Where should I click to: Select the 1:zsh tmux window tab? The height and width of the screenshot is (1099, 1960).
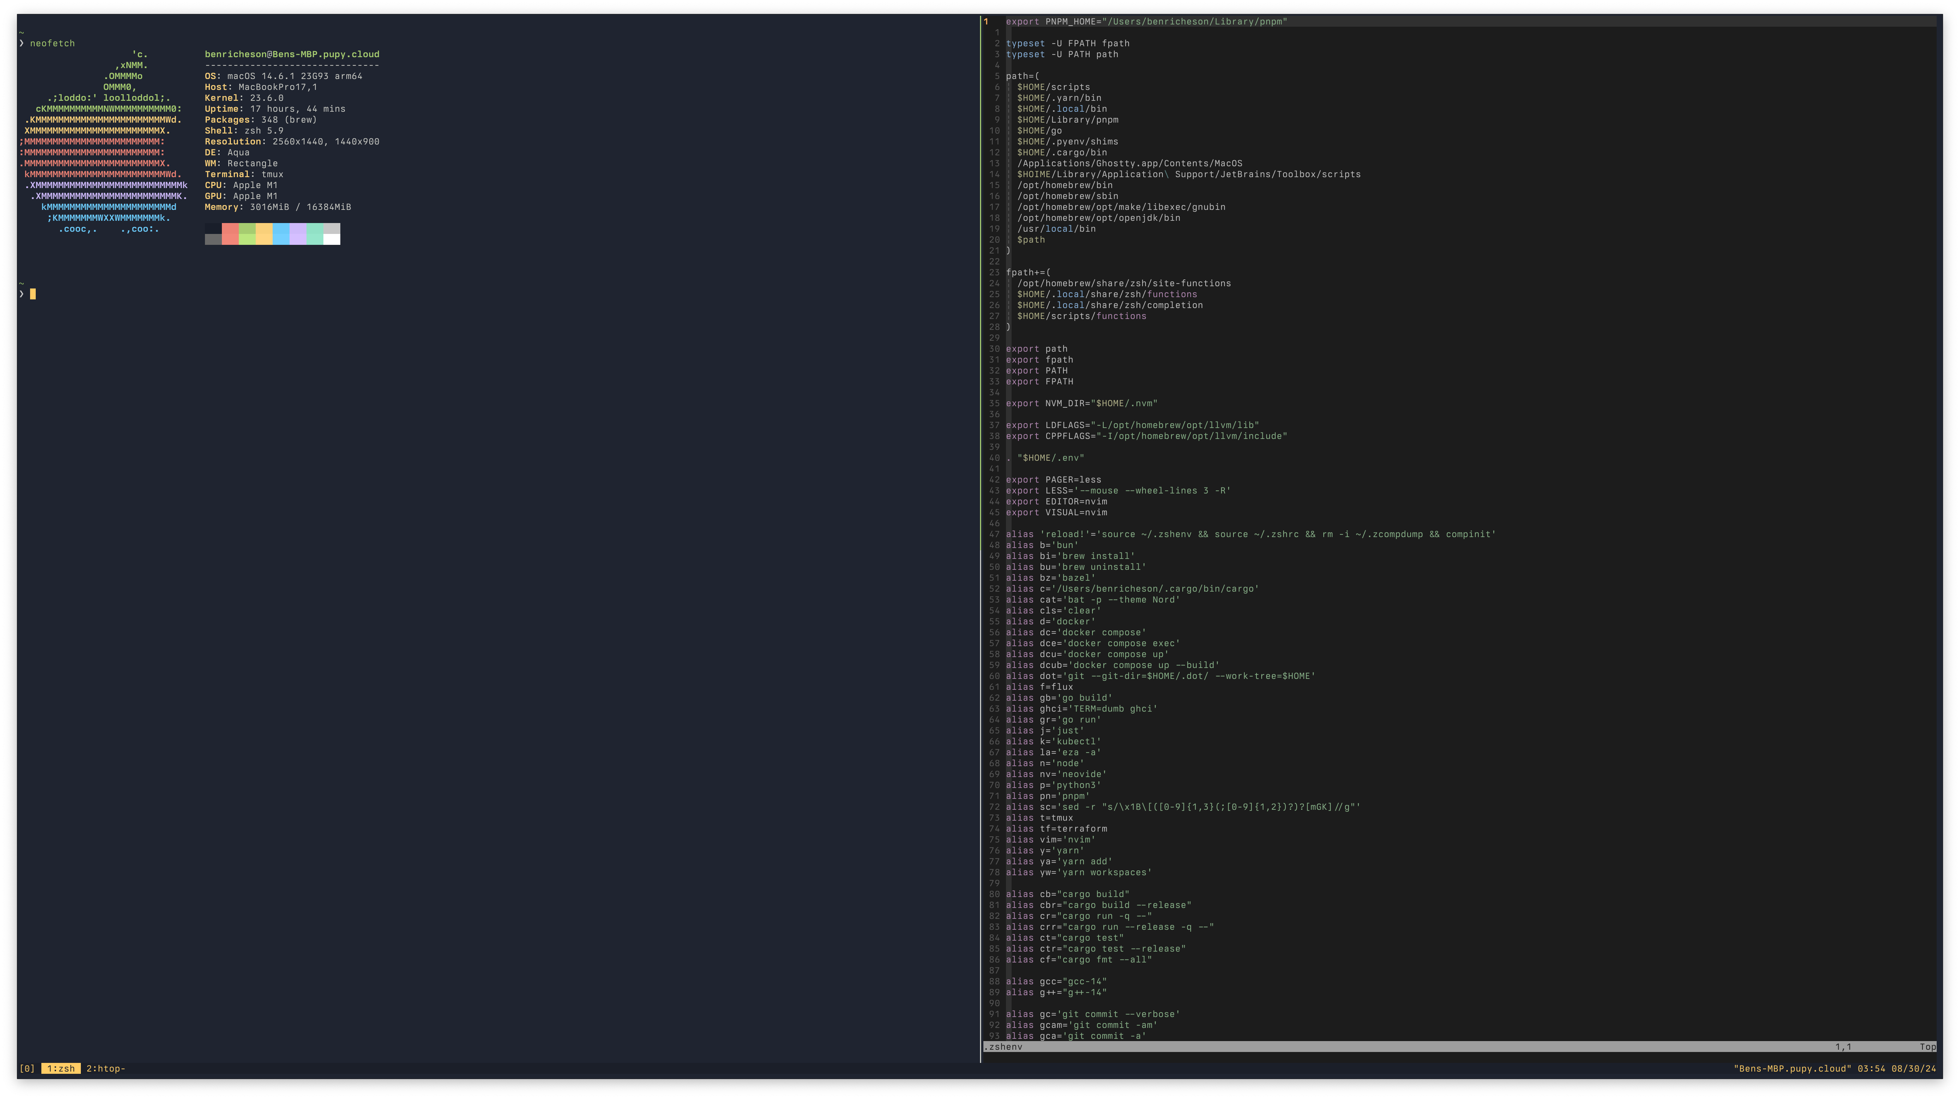(61, 1069)
